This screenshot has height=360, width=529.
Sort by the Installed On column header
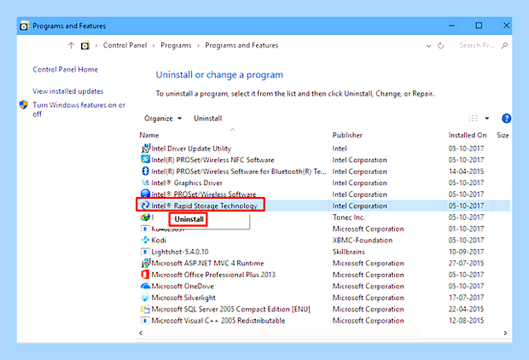(x=468, y=135)
